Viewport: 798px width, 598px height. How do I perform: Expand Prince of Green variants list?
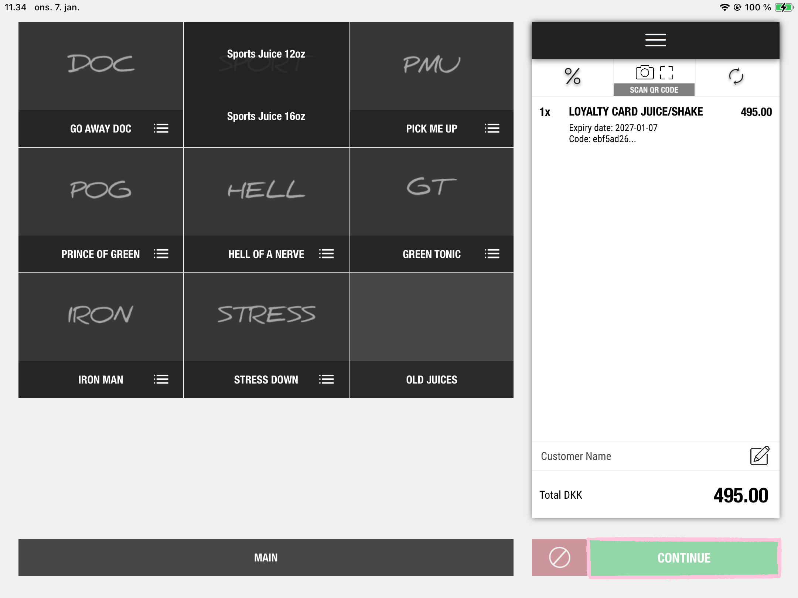(161, 254)
